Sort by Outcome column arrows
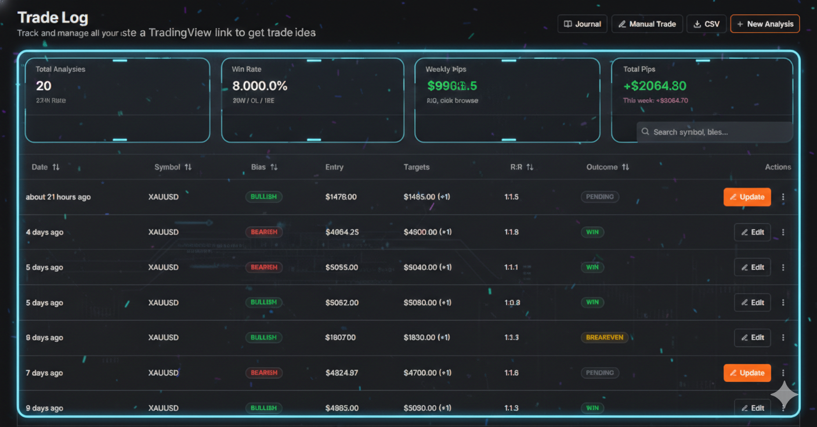The height and width of the screenshot is (427, 817). [625, 167]
